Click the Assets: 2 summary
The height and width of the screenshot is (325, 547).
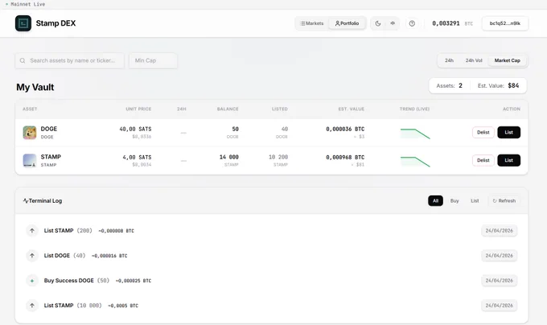450,86
